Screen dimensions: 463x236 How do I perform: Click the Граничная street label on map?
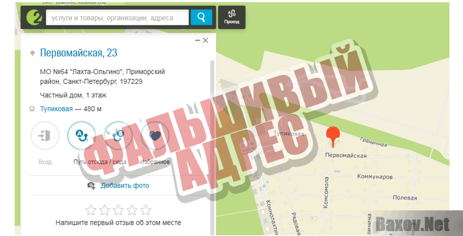(x=373, y=142)
